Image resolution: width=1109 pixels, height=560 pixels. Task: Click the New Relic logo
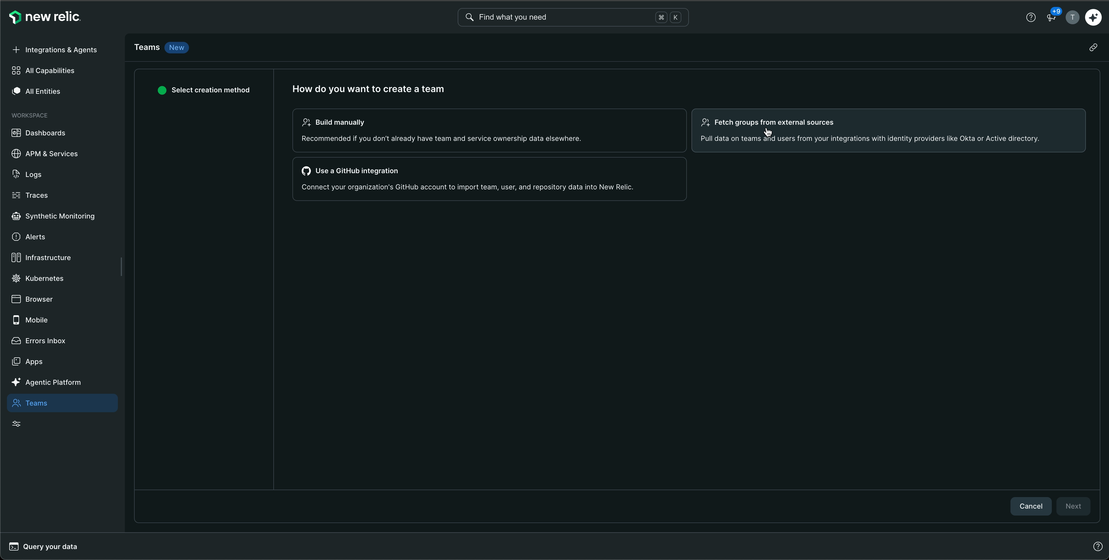pos(45,17)
